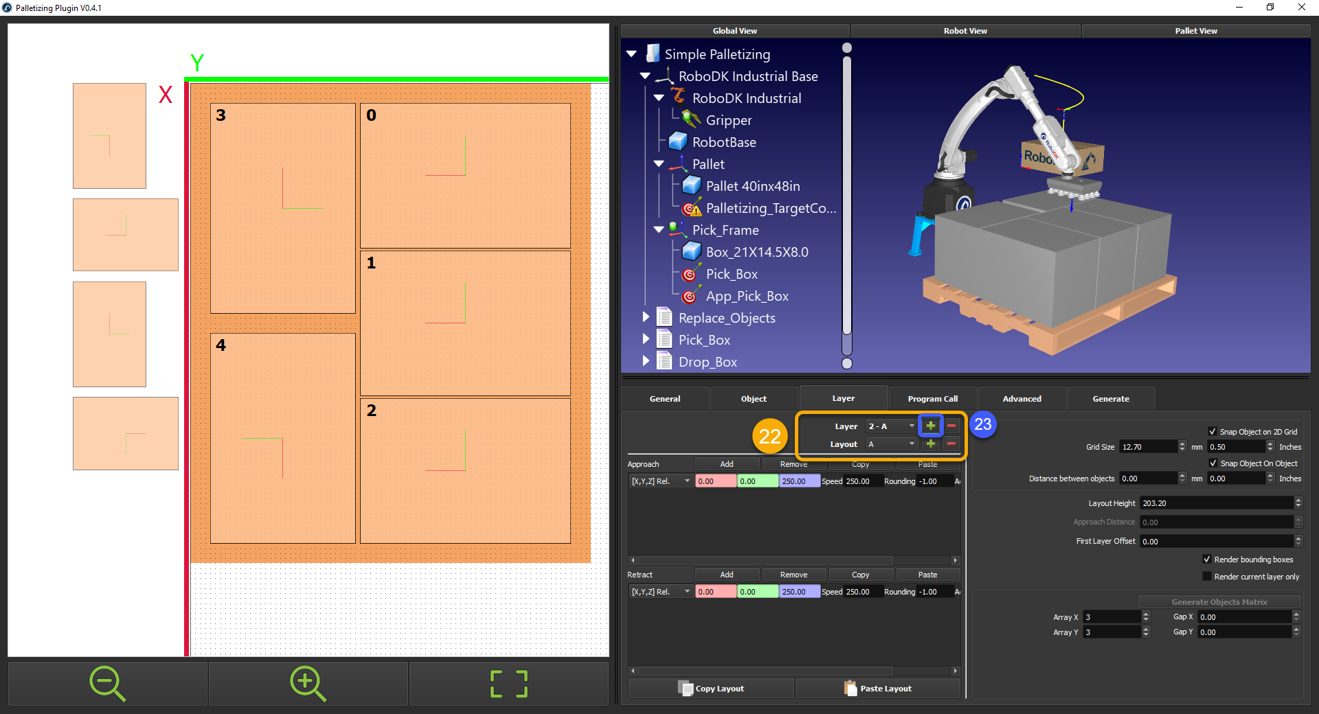The height and width of the screenshot is (714, 1319).
Task: Select the Pick_Box target icon under Pick_Frame
Action: click(690, 274)
